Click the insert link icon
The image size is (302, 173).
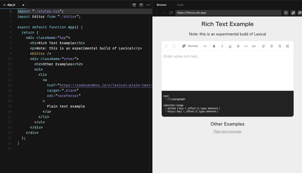(254, 46)
